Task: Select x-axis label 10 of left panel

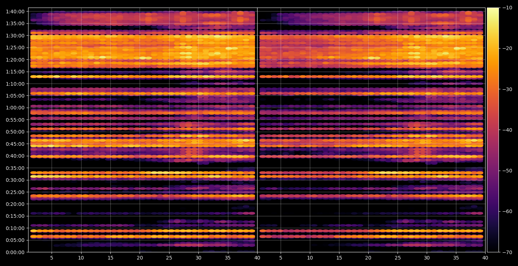Action: point(81,258)
